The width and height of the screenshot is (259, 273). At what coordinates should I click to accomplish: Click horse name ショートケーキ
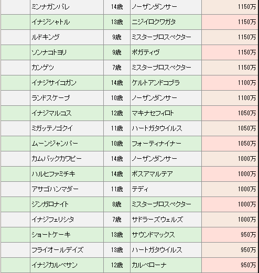(51, 235)
